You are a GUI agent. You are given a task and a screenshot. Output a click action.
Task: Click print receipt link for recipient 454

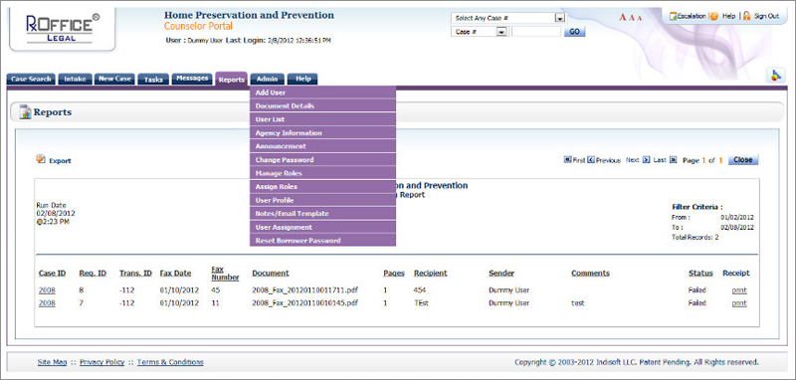tap(739, 290)
